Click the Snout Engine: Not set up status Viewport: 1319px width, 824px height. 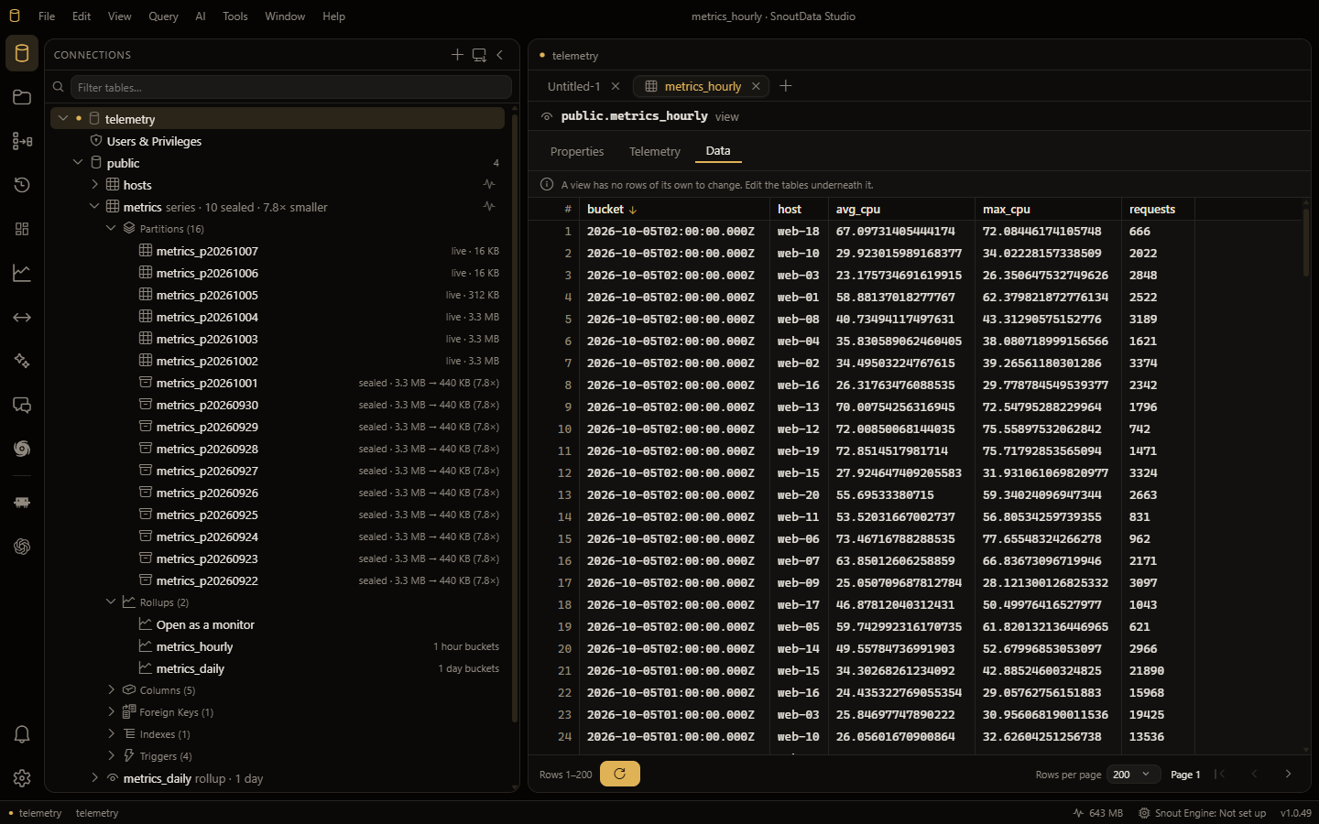coord(1202,813)
